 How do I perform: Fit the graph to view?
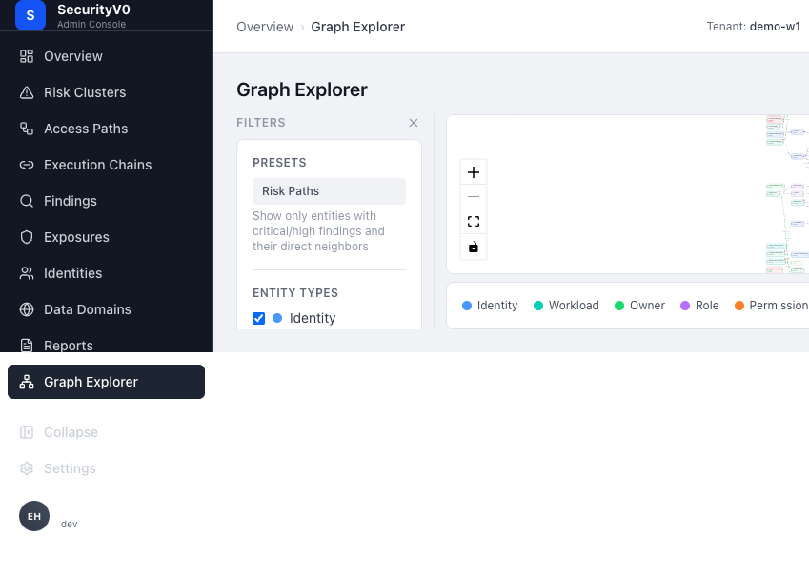pos(474,221)
